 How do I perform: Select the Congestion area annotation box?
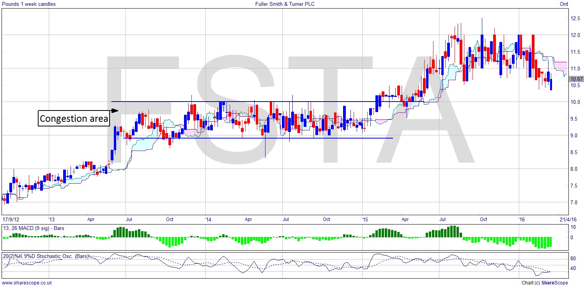[74, 118]
